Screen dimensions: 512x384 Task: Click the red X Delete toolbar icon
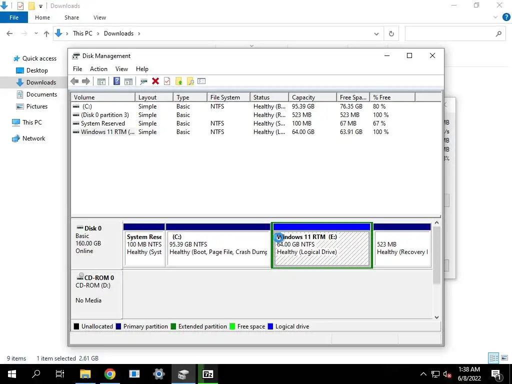click(x=155, y=81)
